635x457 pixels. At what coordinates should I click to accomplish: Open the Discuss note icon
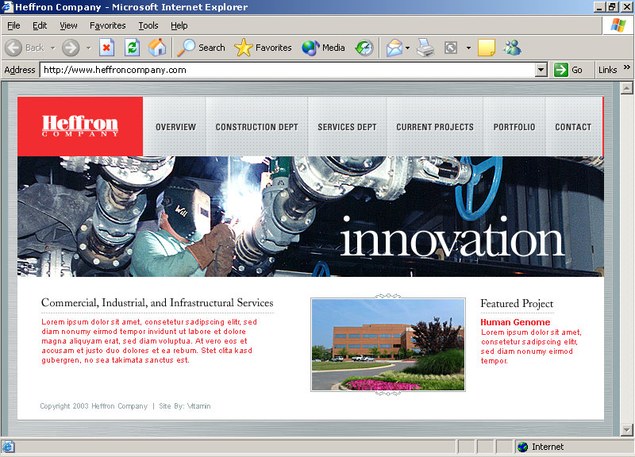coord(486,48)
